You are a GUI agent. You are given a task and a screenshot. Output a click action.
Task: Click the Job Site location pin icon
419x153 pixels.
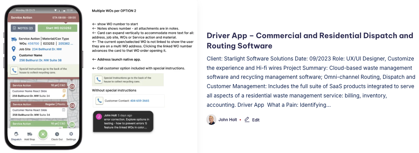point(14,49)
